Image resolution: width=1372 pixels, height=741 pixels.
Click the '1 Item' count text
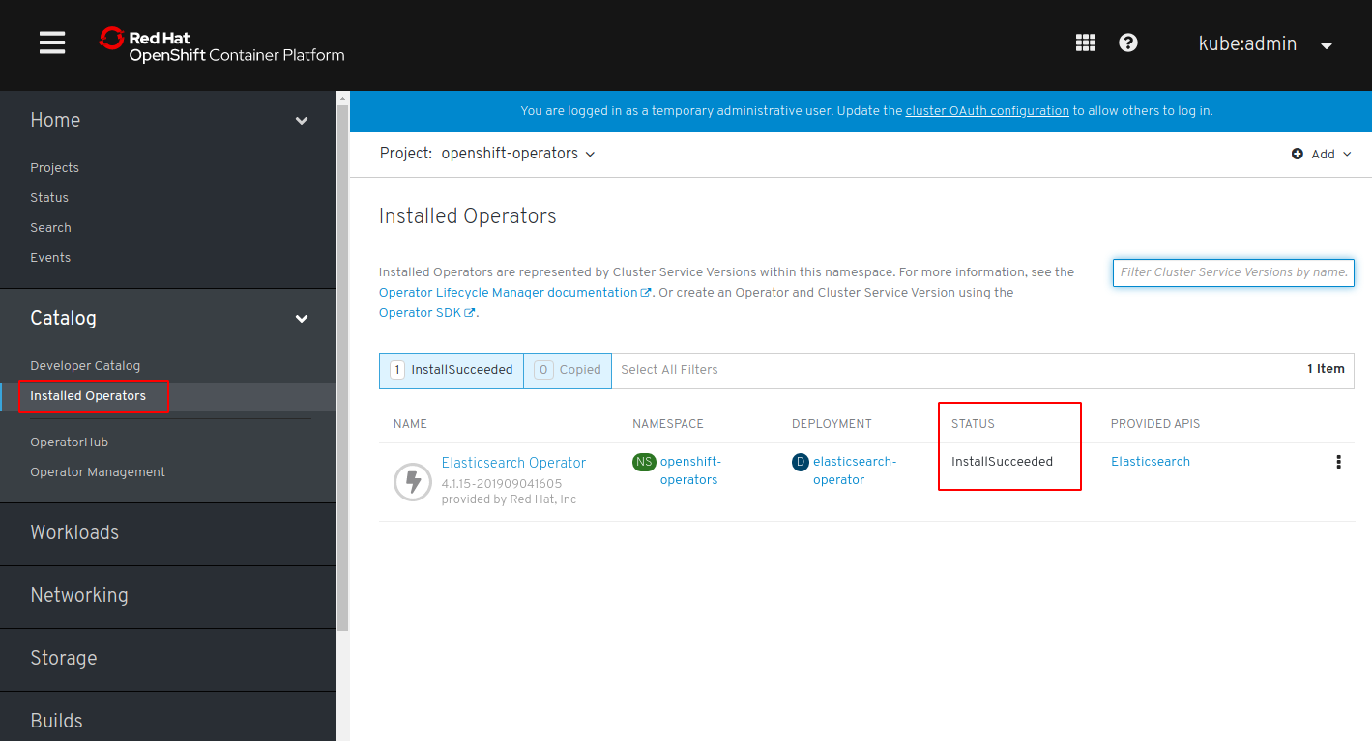coord(1326,369)
